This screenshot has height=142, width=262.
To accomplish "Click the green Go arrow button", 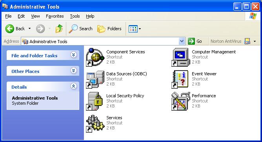I will pos(191,41).
